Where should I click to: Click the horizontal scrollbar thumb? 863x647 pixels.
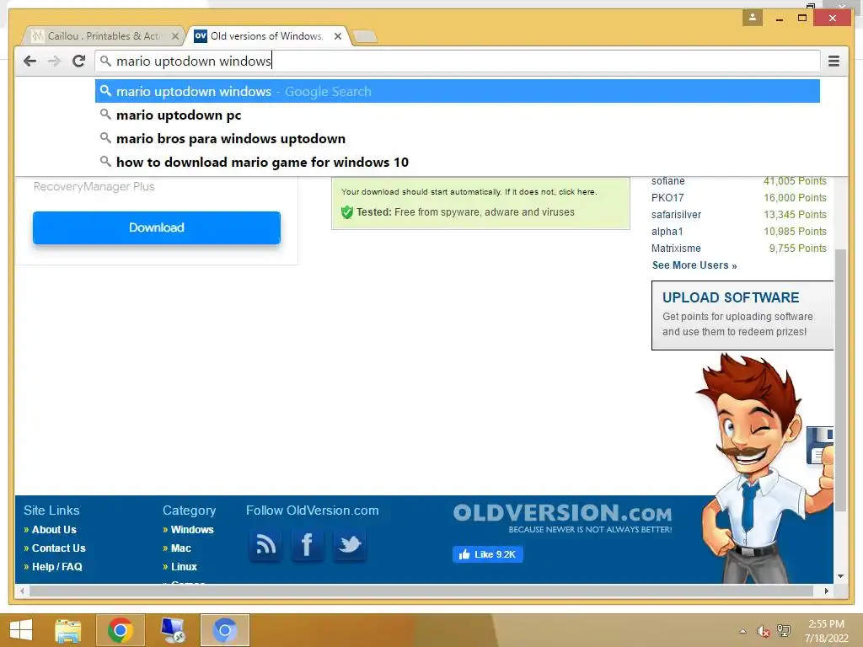click(x=421, y=591)
